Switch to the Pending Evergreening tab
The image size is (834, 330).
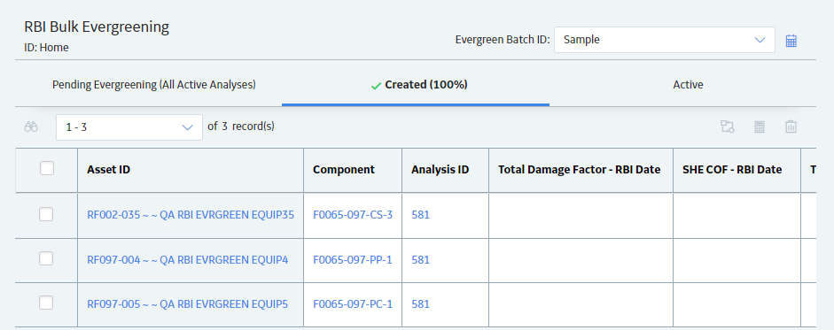point(154,85)
